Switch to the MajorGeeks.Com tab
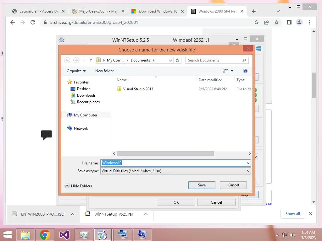Viewport: 322px width, 241px height. point(98,11)
